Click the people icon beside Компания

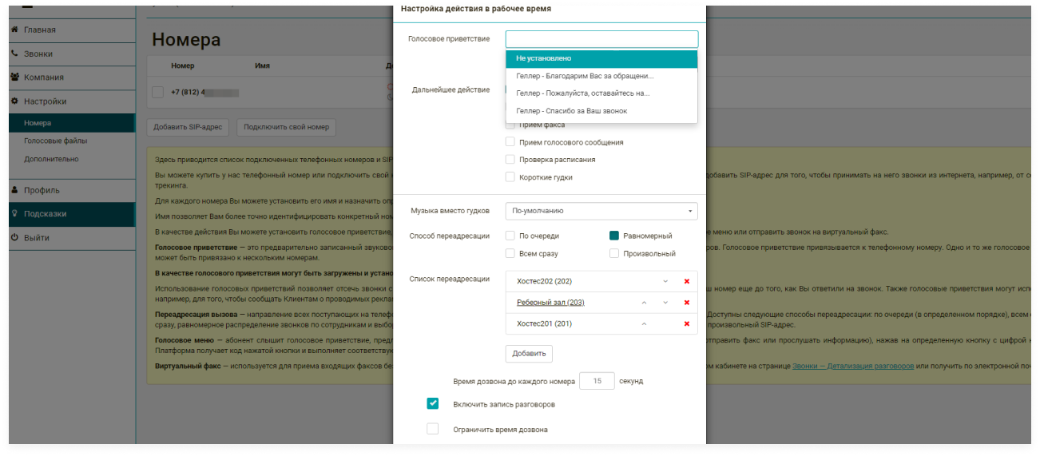click(14, 77)
